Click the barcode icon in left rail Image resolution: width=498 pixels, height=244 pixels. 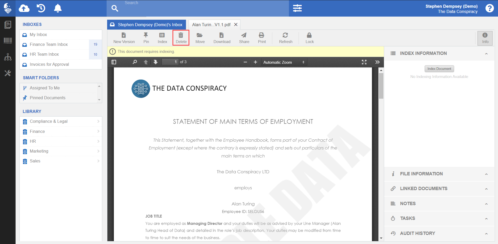pyautogui.click(x=8, y=40)
